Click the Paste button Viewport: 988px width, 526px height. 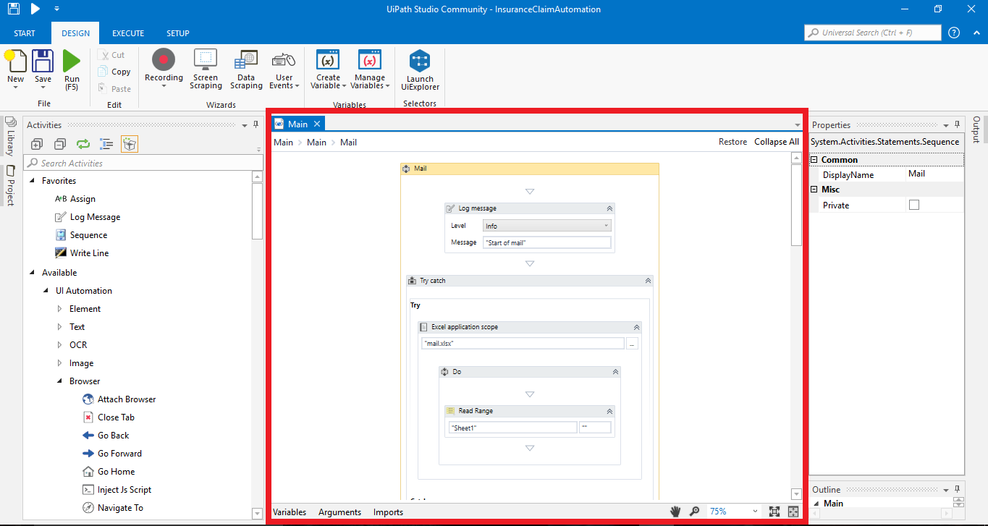point(114,89)
